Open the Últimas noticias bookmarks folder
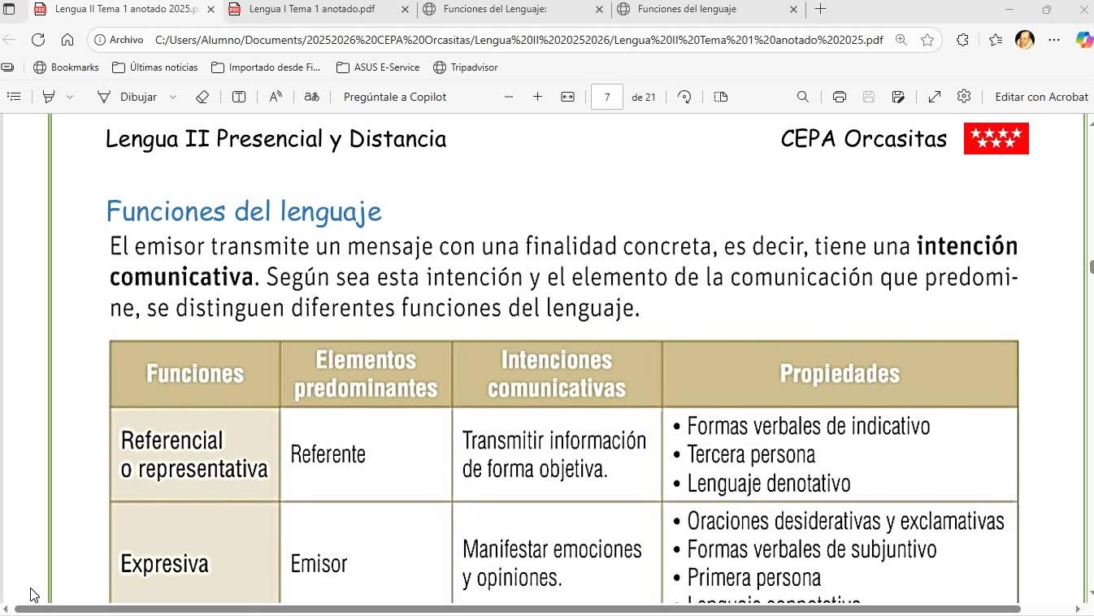 coord(155,67)
